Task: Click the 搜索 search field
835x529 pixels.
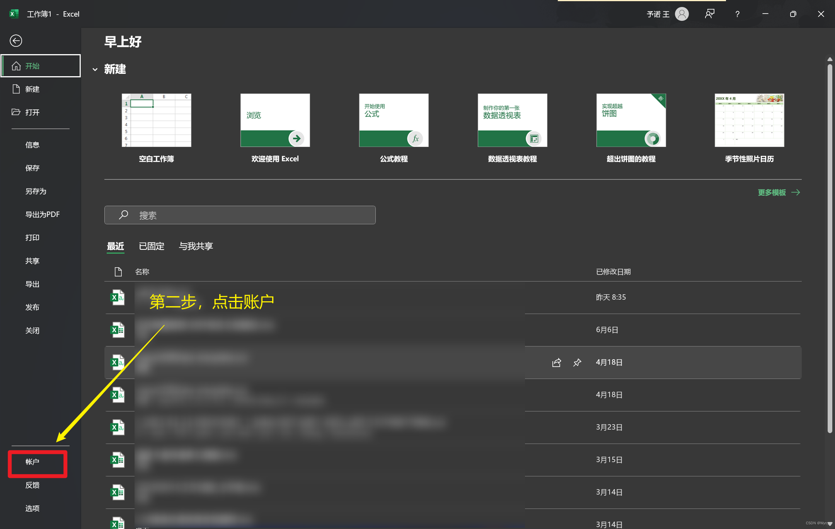Action: pos(240,215)
